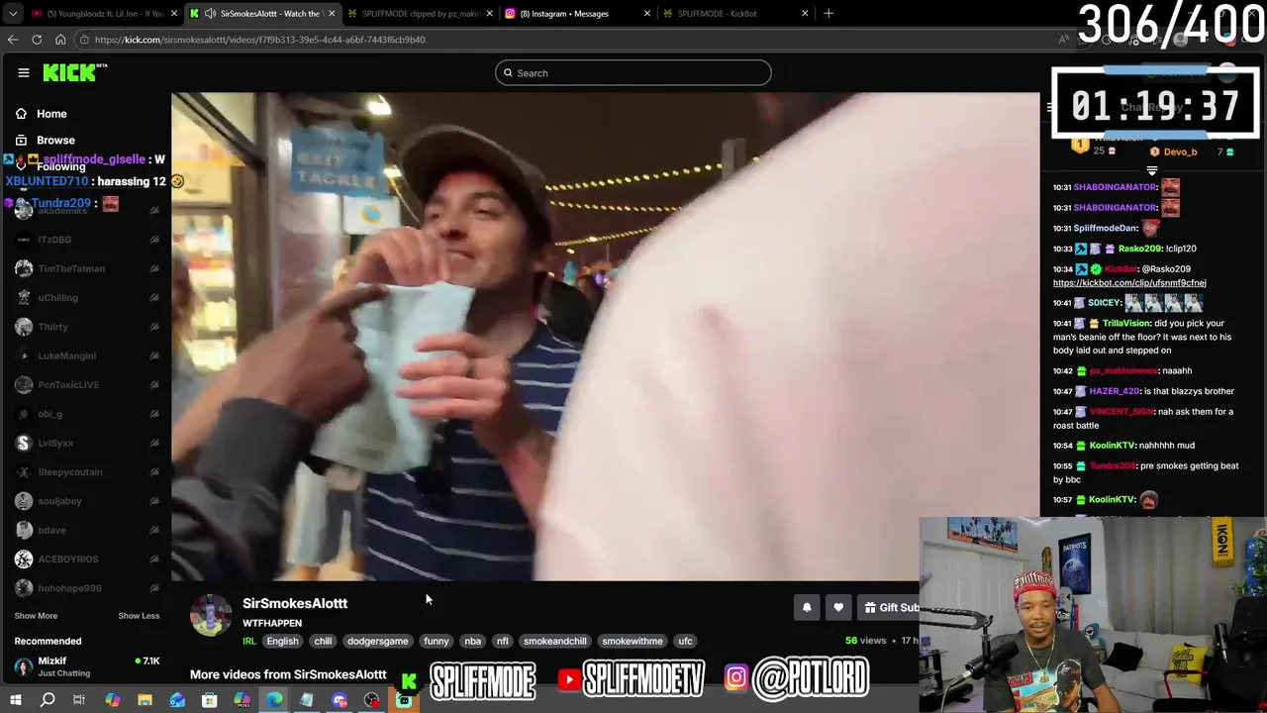Open File Explorer from taskbar
The height and width of the screenshot is (713, 1267).
[145, 700]
